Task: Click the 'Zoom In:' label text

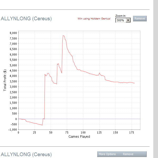Action: coord(121,16)
